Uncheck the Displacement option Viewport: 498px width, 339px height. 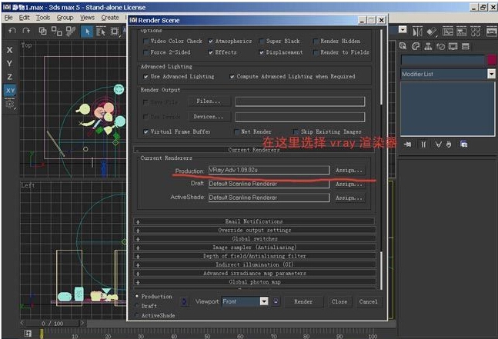point(262,52)
